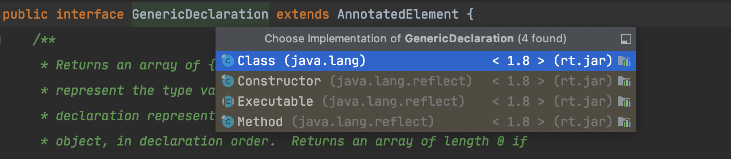The height and width of the screenshot is (159, 731).
Task: Select Class (java.lang) implementation
Action: click(426, 61)
